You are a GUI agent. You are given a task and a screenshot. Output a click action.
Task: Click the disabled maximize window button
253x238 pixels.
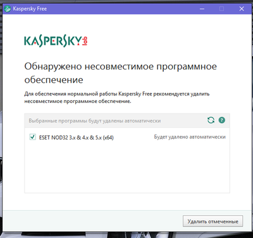pos(221,9)
